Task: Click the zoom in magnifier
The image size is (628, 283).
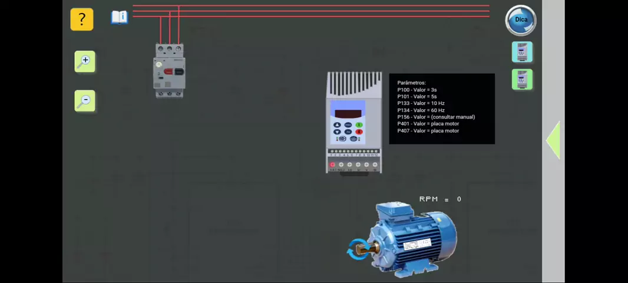Action: [85, 61]
